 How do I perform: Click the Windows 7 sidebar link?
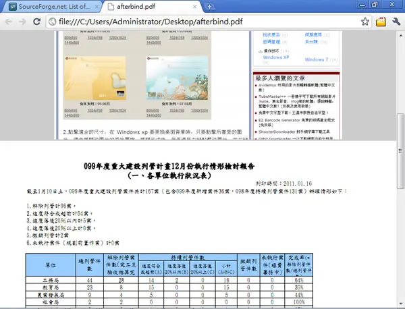(317, 59)
